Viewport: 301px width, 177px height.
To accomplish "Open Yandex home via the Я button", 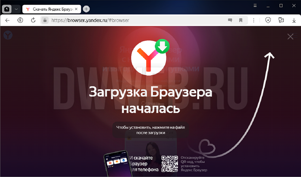I will click(20, 20).
